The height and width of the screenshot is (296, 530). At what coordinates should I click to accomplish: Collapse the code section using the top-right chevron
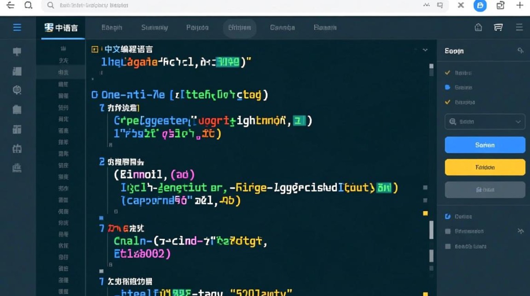pyautogui.click(x=425, y=50)
